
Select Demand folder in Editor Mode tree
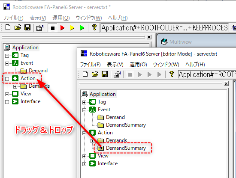pos(115,117)
